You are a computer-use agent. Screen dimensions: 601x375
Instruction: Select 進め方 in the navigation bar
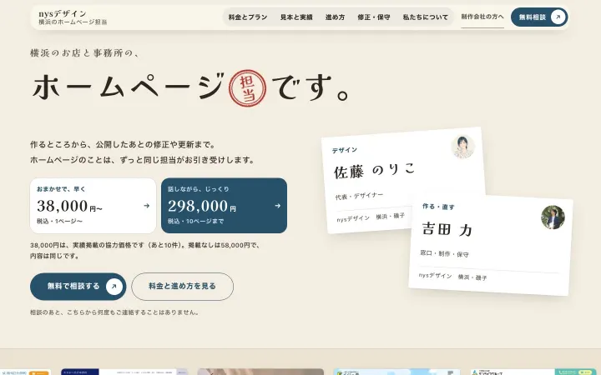pyautogui.click(x=335, y=17)
